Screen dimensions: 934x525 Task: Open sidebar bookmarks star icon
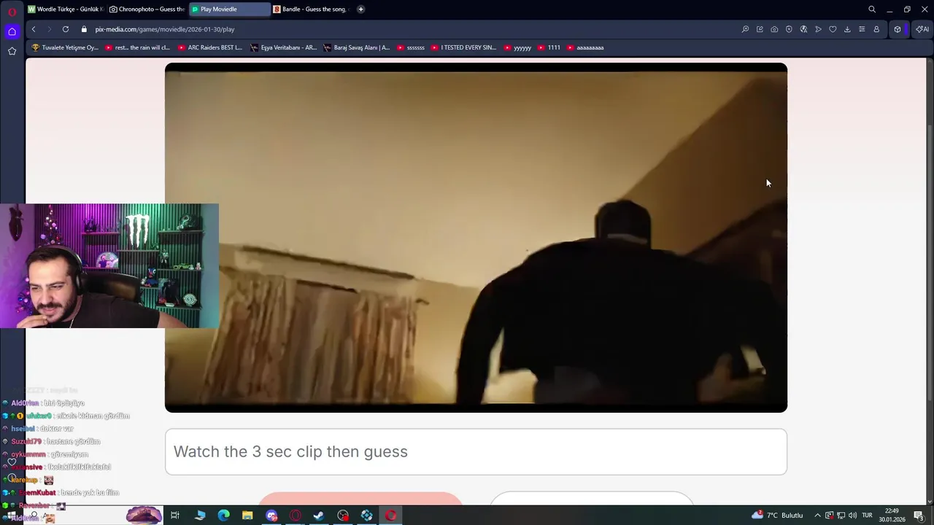12,51
